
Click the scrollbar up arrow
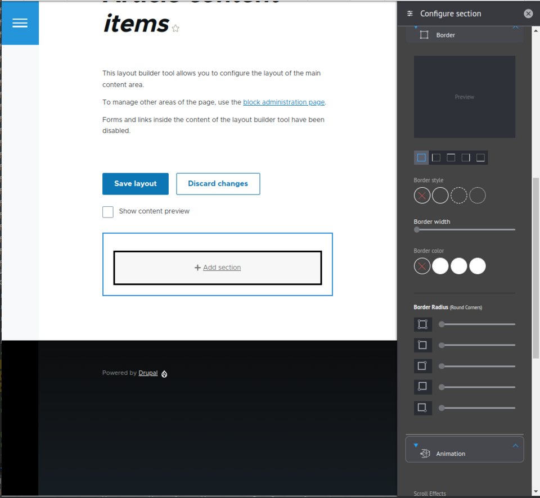535,30
